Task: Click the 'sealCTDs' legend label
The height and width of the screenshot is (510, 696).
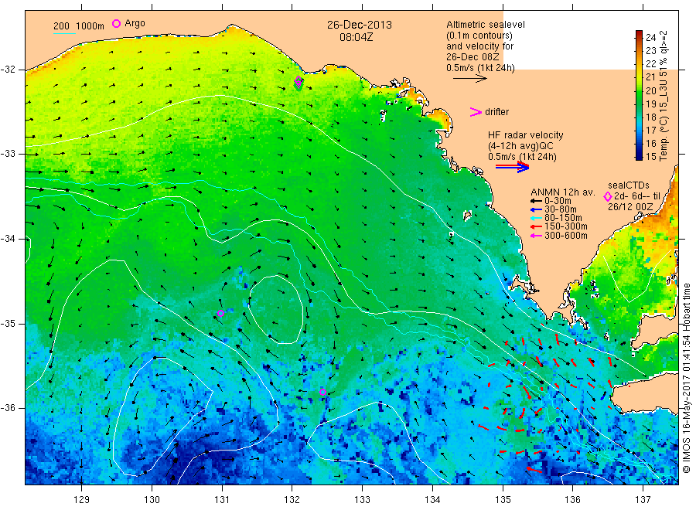Action: [629, 185]
